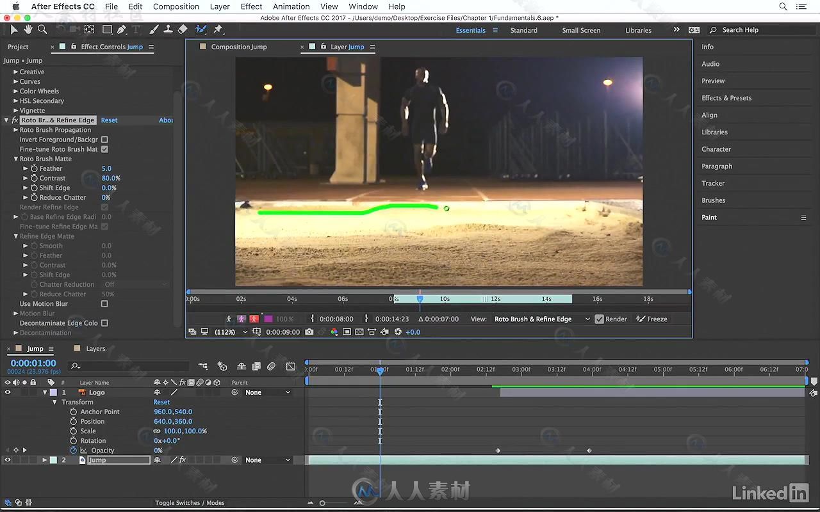Viewport: 820px width, 512px height.
Task: Toggle Invert Foreground/Background checkbox
Action: (104, 140)
